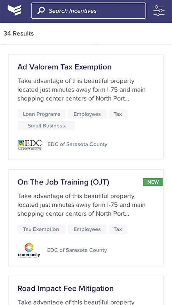The image size is (172, 305).
Task: Select Tax tag in Ad Valorem card
Action: (118, 114)
